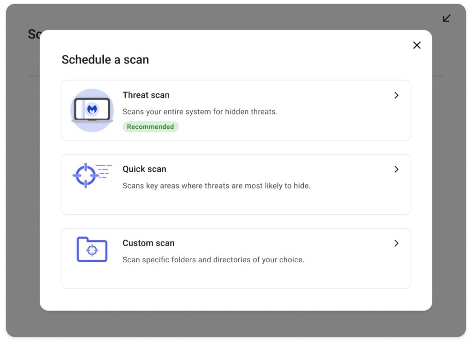Click the diagonal collapse arrow icon

tap(446, 18)
